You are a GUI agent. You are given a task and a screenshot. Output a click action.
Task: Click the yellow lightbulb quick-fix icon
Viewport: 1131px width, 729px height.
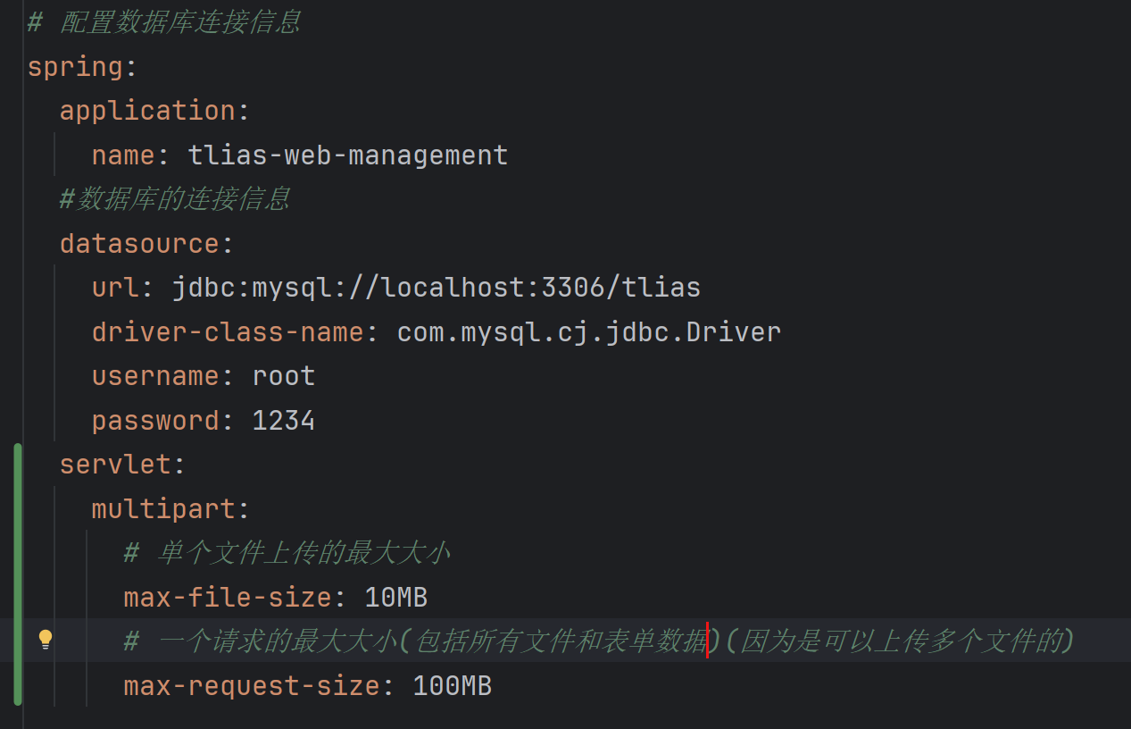46,640
